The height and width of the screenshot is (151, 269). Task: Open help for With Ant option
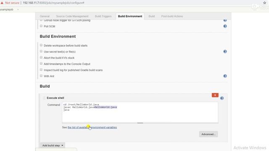coord(225,76)
